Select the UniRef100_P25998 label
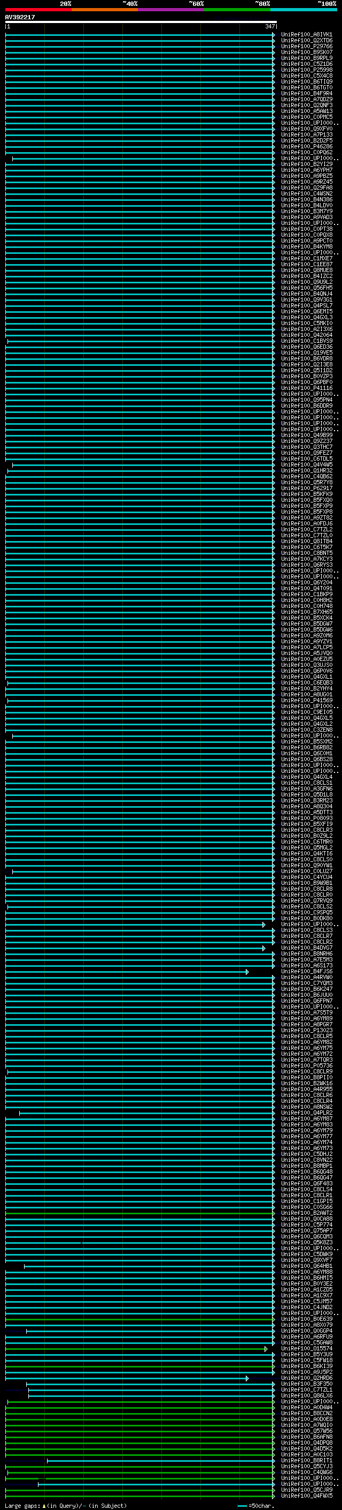Screen dimensions: 342x1510 click(306, 70)
